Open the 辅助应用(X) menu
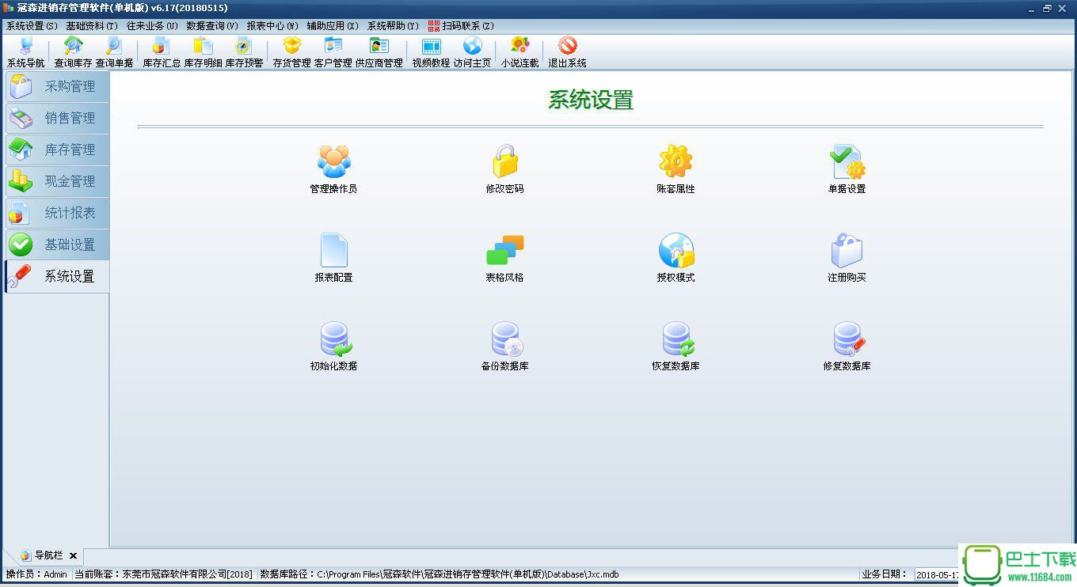The width and height of the screenshot is (1077, 587). [x=333, y=26]
